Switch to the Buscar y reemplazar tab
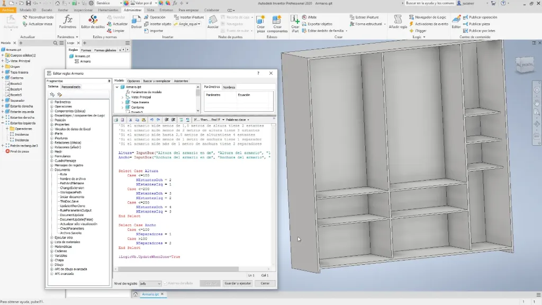 pos(157,81)
